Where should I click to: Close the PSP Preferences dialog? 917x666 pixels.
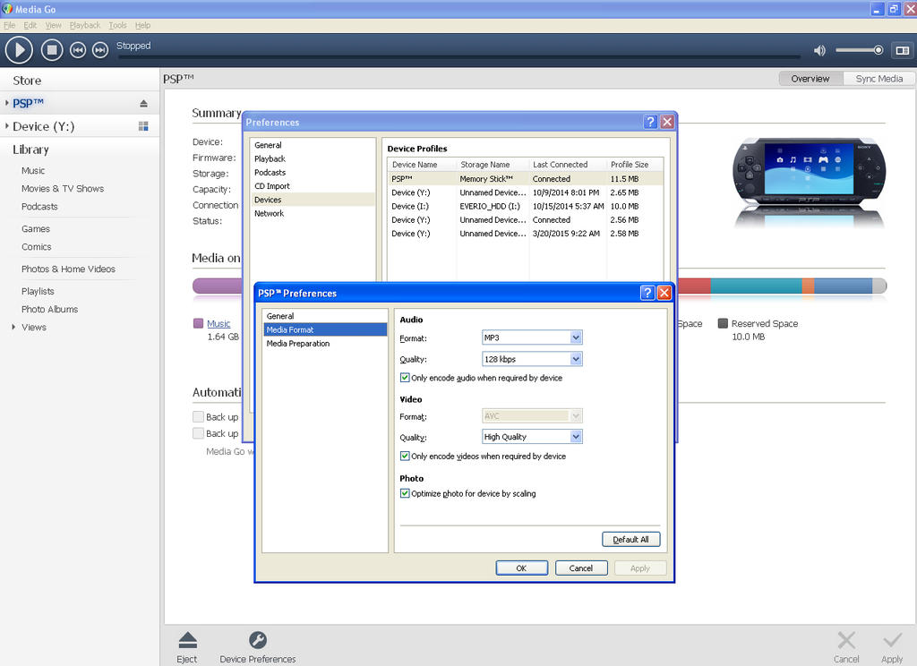coord(664,293)
